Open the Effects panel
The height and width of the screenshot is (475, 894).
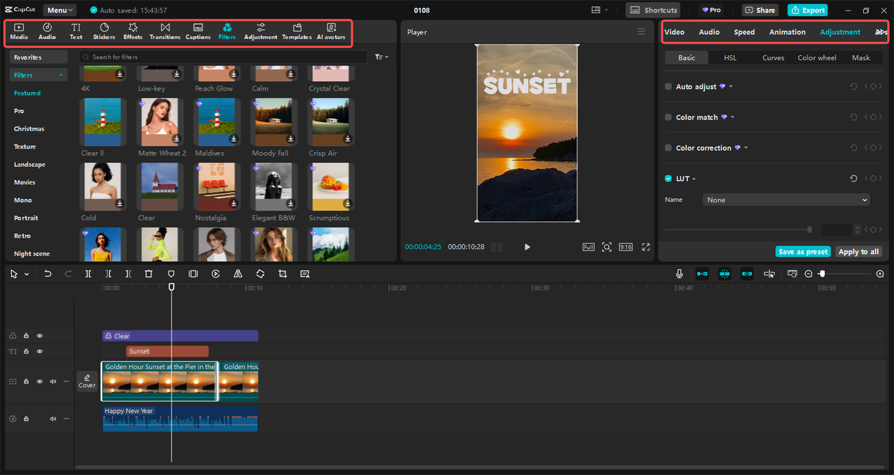tap(133, 31)
